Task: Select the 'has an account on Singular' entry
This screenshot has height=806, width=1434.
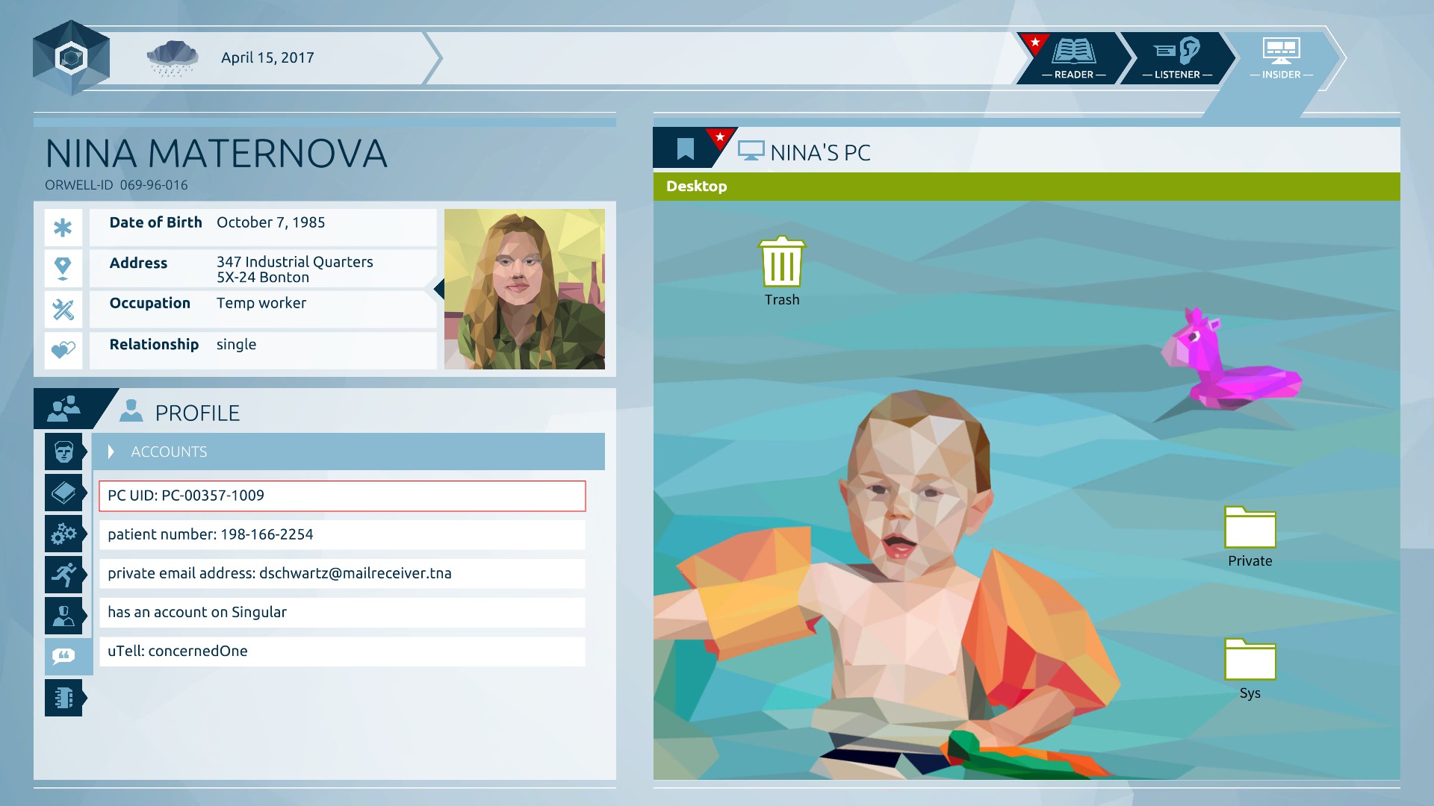Action: click(x=342, y=613)
